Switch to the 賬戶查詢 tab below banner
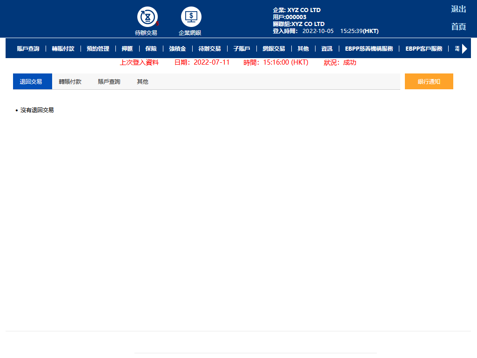 click(109, 82)
